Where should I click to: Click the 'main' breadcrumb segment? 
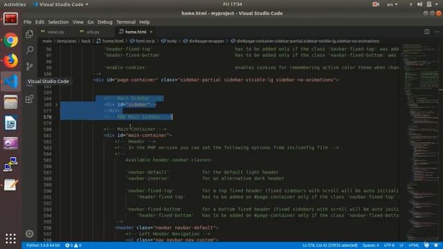pos(47,41)
